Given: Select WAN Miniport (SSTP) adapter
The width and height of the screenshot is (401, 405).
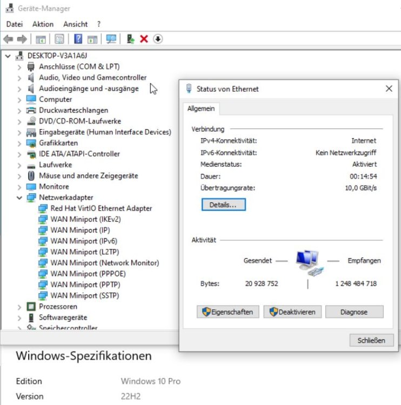Looking at the screenshot, I should (x=85, y=295).
